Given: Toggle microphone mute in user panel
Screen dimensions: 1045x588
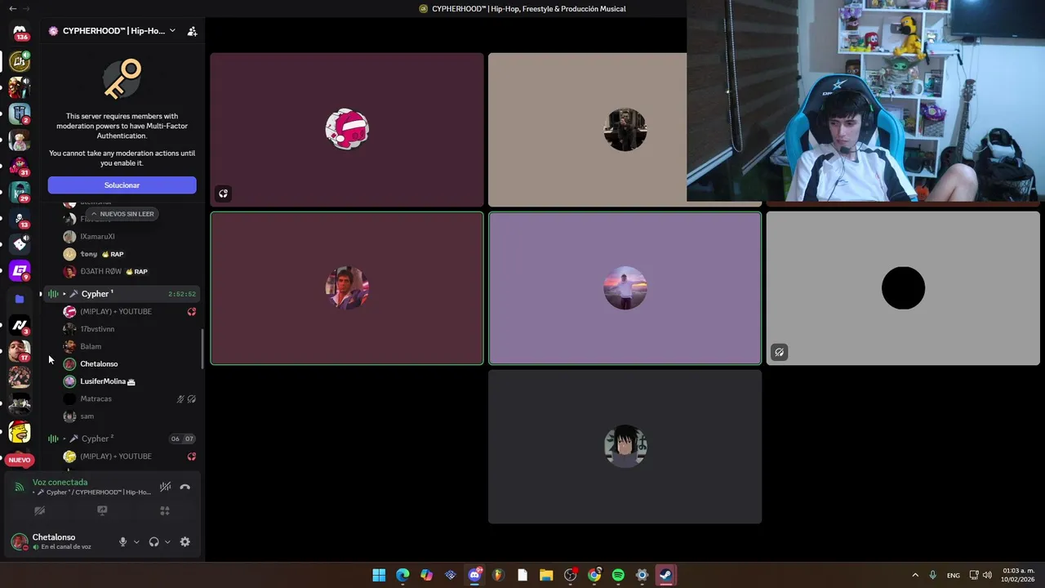Looking at the screenshot, I should [123, 541].
